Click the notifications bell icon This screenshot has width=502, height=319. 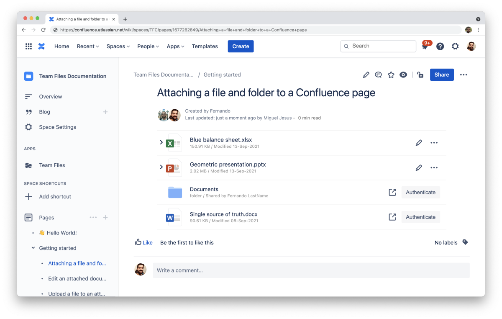(x=425, y=46)
